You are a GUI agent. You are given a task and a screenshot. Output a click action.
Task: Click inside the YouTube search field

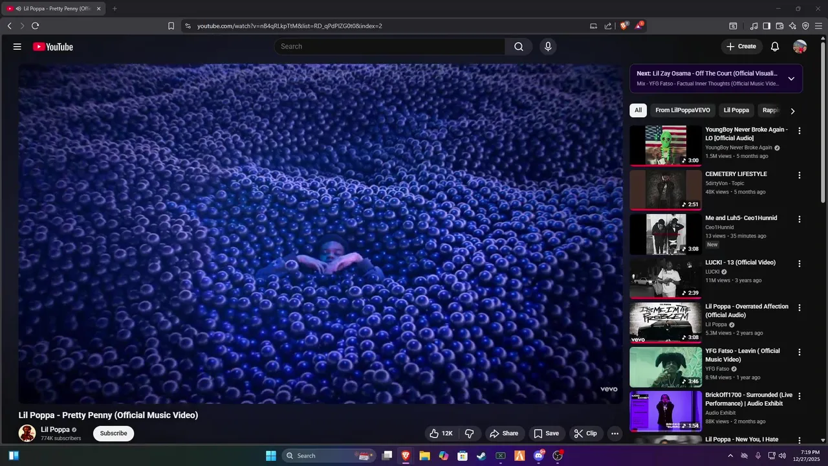[x=389, y=47]
